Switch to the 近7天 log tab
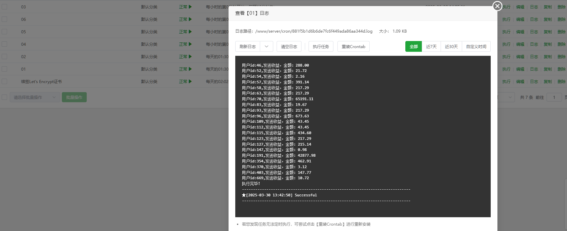567x231 pixels. coord(431,46)
